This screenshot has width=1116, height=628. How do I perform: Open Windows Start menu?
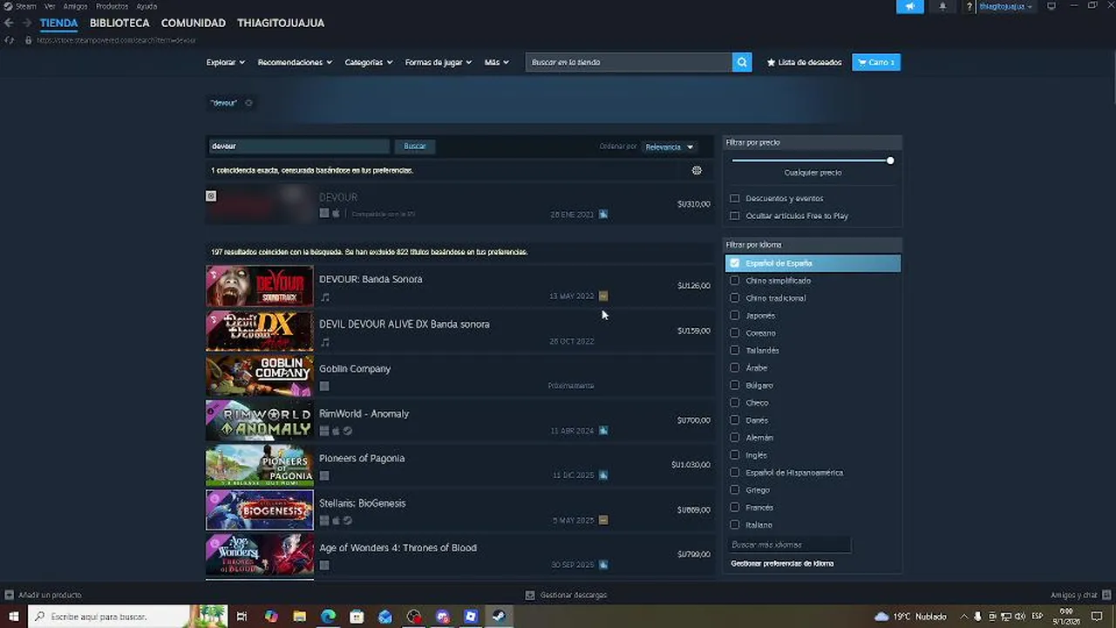13,617
